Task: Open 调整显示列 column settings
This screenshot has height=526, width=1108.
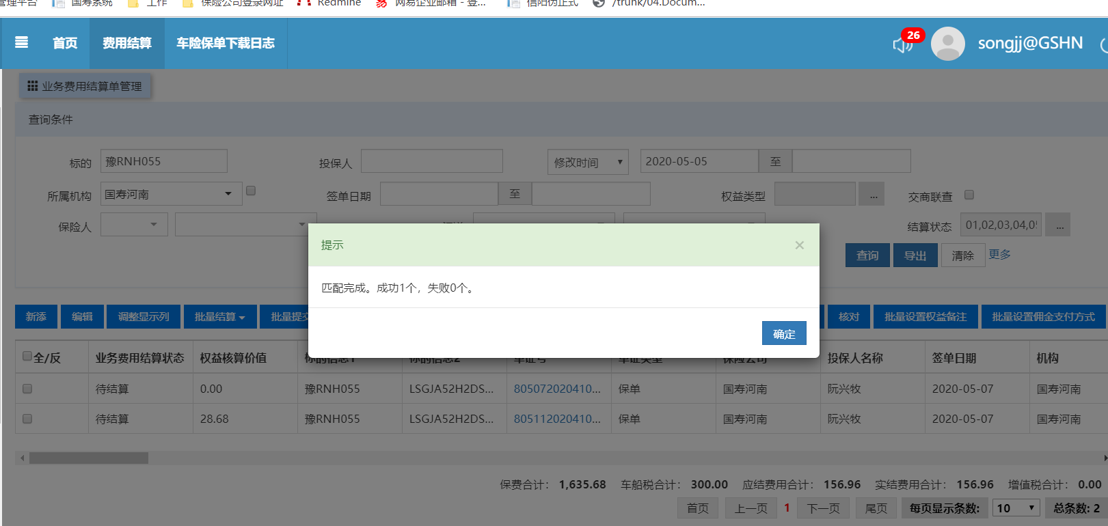Action: [144, 317]
